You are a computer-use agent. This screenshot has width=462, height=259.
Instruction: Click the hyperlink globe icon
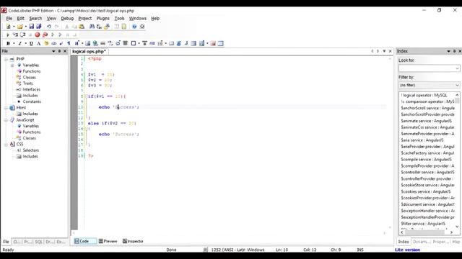[95, 43]
